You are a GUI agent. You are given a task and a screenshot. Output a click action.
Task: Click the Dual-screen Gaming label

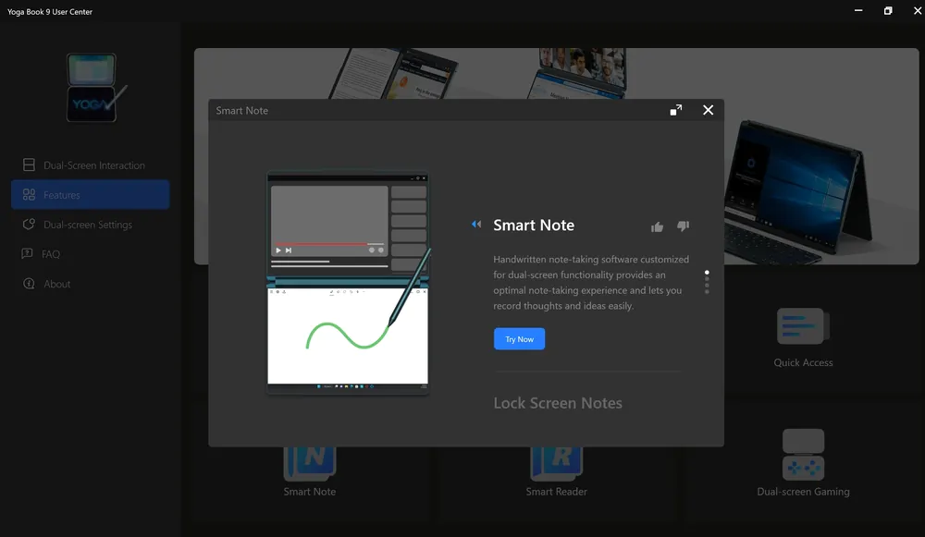click(803, 492)
